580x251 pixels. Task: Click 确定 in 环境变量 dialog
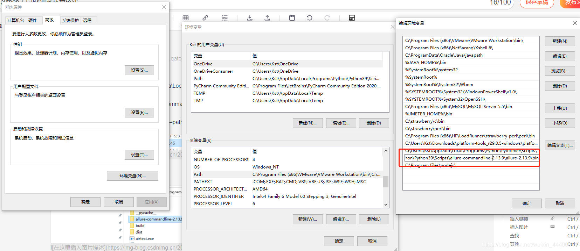coord(339,241)
